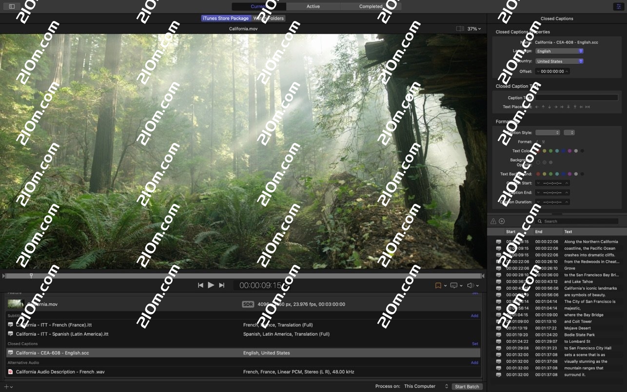The width and height of the screenshot is (627, 392).
Task: Open the Language dropdown set to English
Action: point(559,51)
